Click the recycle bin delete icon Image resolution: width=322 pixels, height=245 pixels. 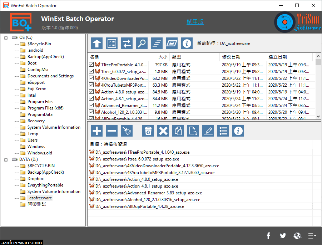tap(148, 131)
